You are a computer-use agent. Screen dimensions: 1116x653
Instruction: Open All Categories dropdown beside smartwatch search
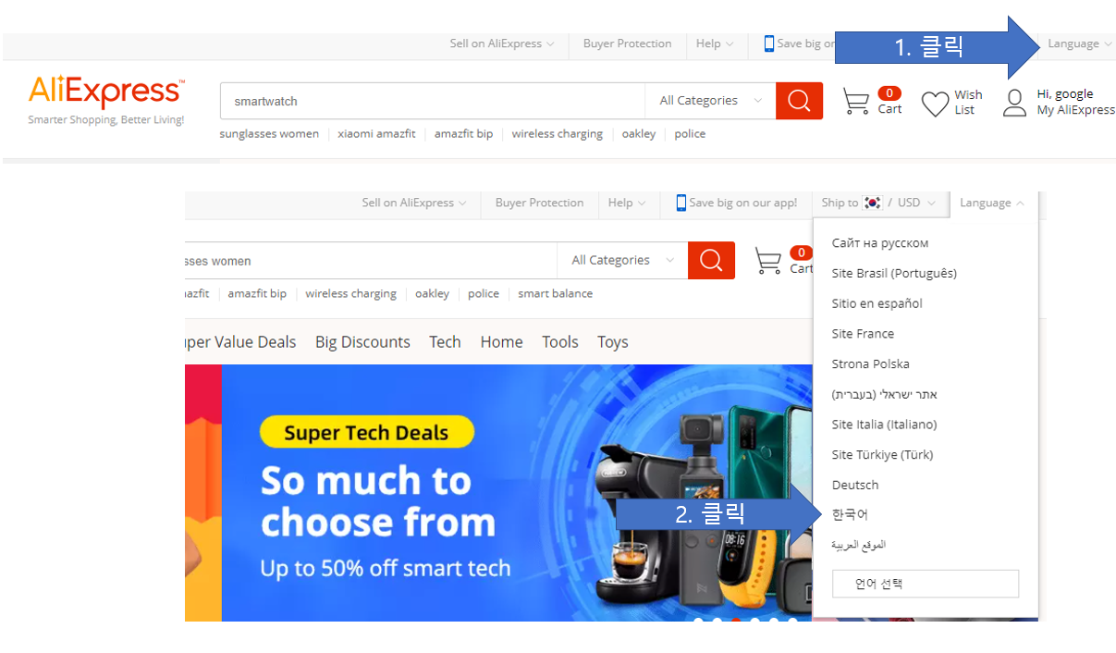pyautogui.click(x=710, y=101)
